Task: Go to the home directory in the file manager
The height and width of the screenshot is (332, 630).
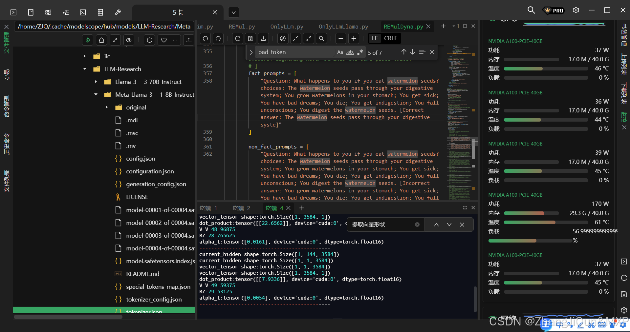Action: tap(102, 40)
